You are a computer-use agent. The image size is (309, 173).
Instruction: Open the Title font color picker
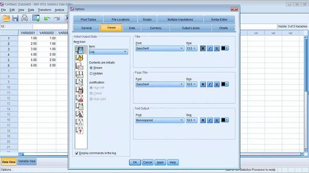(x=224, y=48)
